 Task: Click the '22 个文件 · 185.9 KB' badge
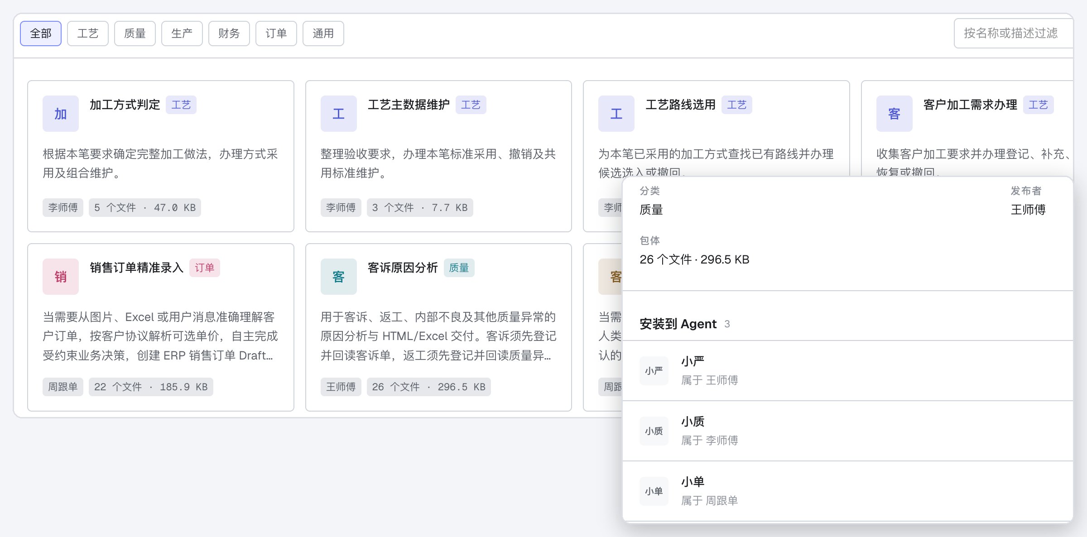[x=151, y=387]
